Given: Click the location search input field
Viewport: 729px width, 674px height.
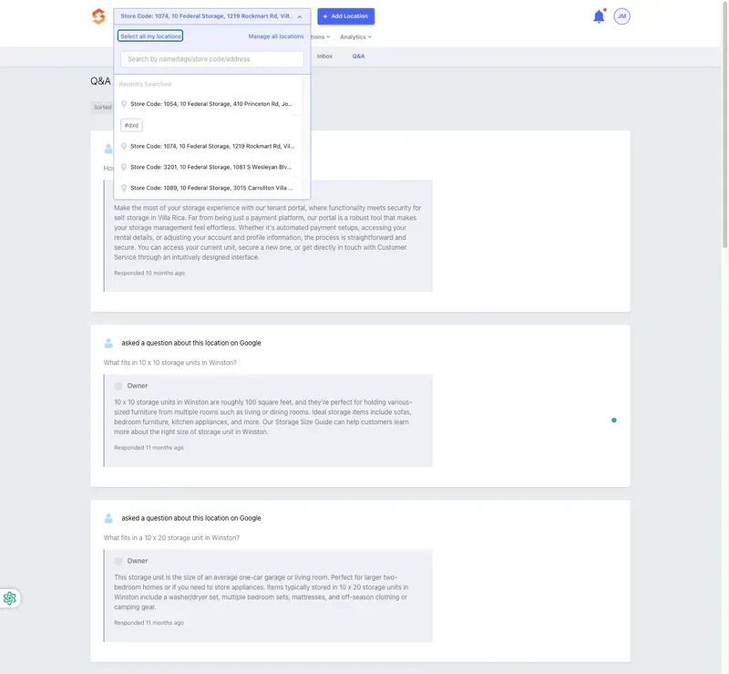Looking at the screenshot, I should coord(212,59).
